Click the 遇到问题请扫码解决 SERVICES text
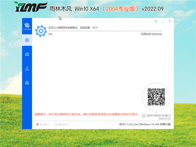 pos(159,117)
